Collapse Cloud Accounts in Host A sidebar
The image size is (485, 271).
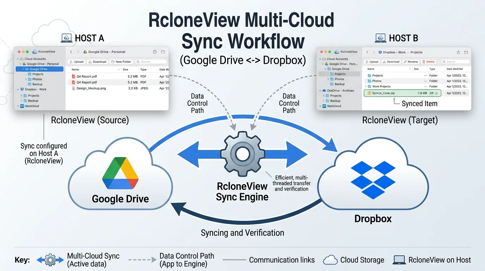(x=18, y=59)
